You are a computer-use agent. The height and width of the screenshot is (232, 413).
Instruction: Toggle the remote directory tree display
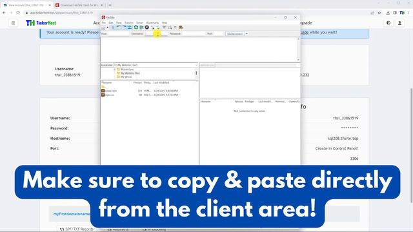pos(124,27)
